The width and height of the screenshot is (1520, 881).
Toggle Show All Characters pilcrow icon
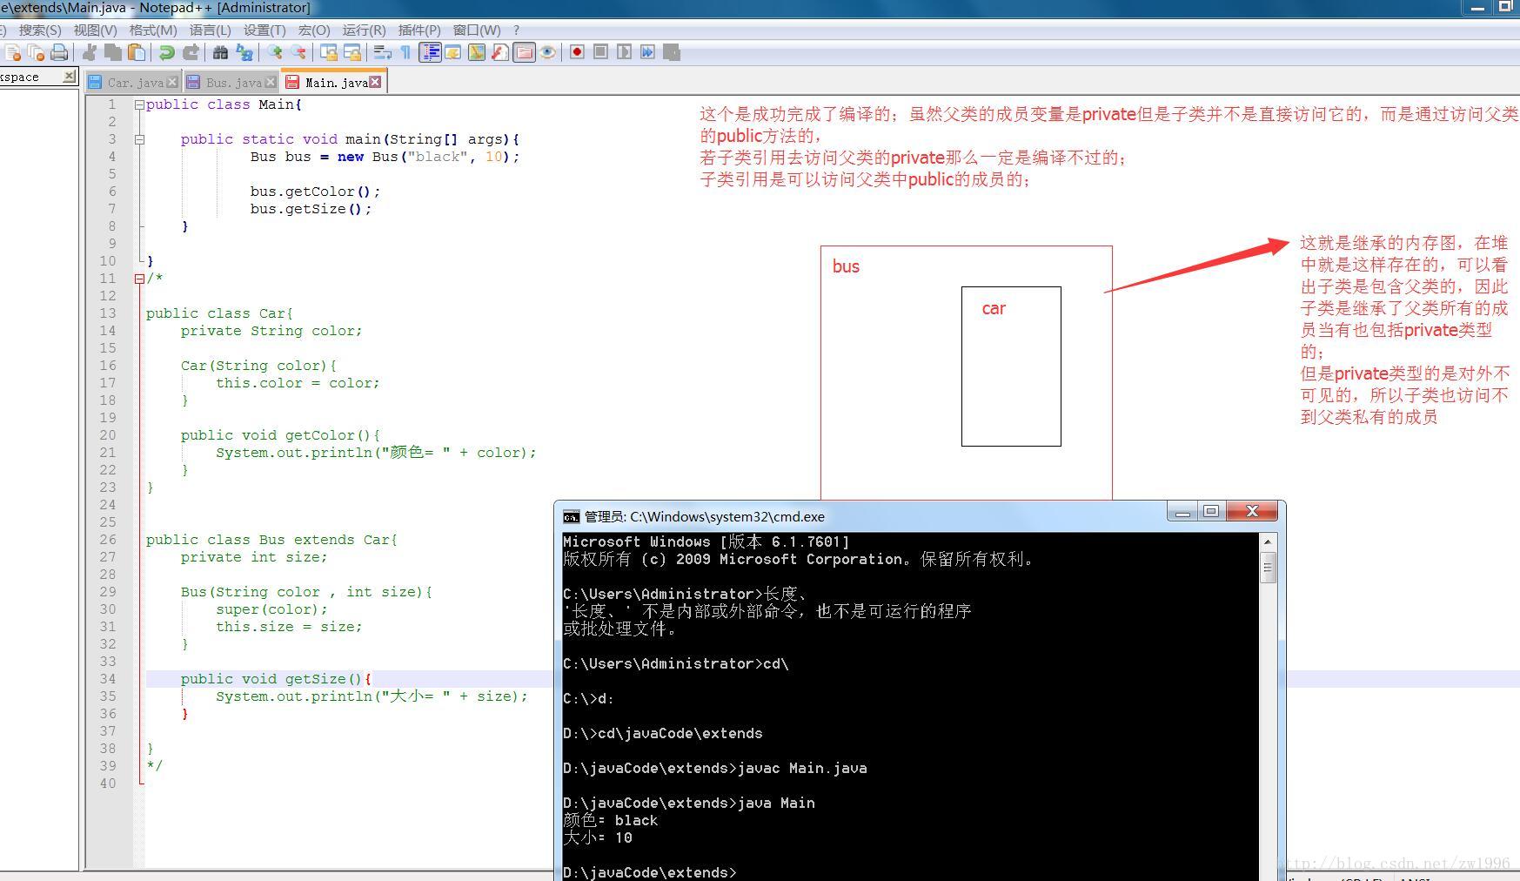405,52
